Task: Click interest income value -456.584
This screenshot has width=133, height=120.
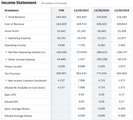Action: 61,52
